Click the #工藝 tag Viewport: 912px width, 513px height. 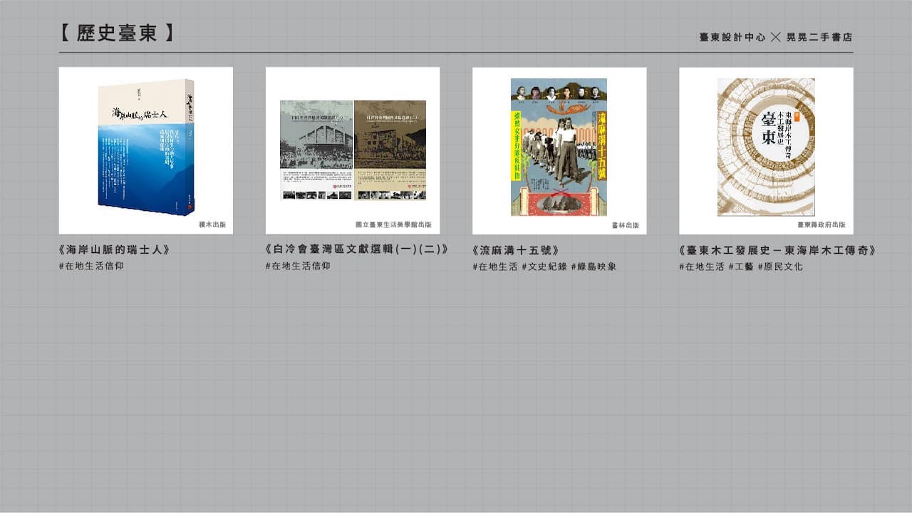(x=741, y=266)
